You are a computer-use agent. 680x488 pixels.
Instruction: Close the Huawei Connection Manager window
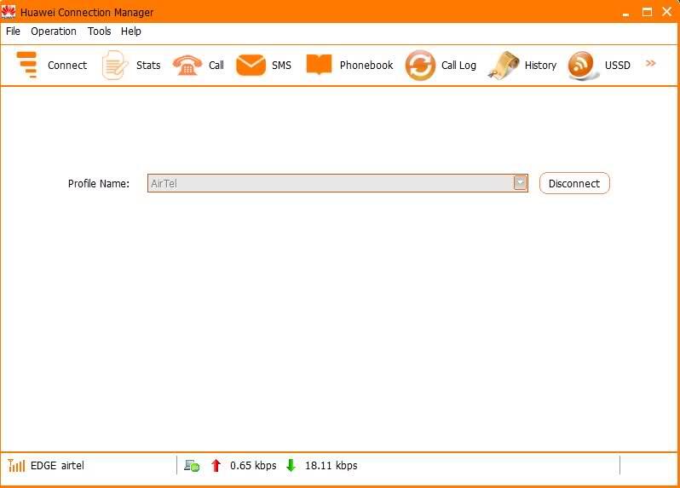tap(667, 12)
